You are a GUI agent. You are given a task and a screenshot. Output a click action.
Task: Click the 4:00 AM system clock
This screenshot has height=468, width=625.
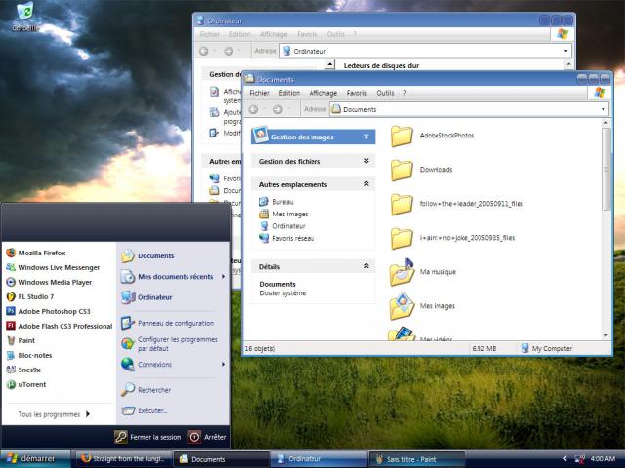603,459
